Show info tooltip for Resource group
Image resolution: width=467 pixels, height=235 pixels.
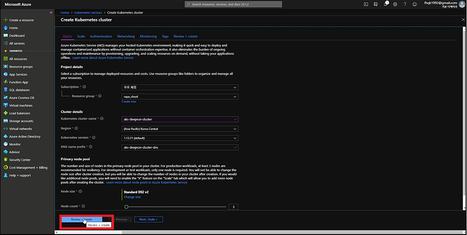click(100, 96)
